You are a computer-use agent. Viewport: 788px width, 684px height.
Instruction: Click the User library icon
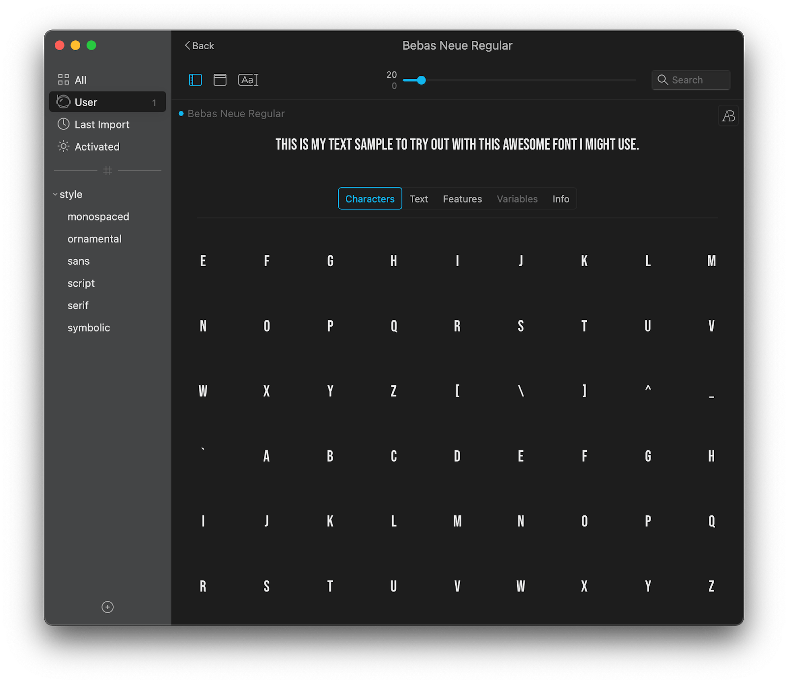click(x=64, y=102)
